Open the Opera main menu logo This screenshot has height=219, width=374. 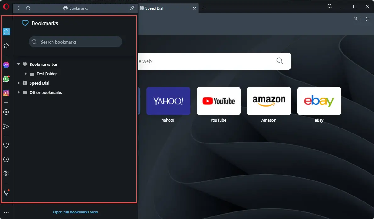point(6,6)
